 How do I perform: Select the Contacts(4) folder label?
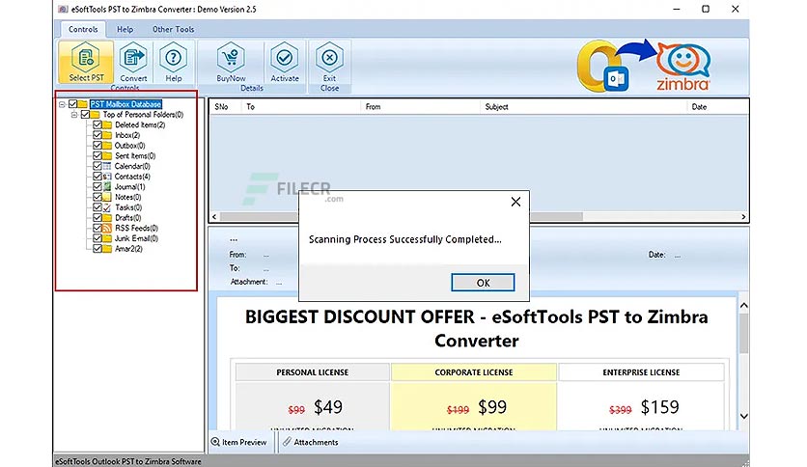[132, 177]
